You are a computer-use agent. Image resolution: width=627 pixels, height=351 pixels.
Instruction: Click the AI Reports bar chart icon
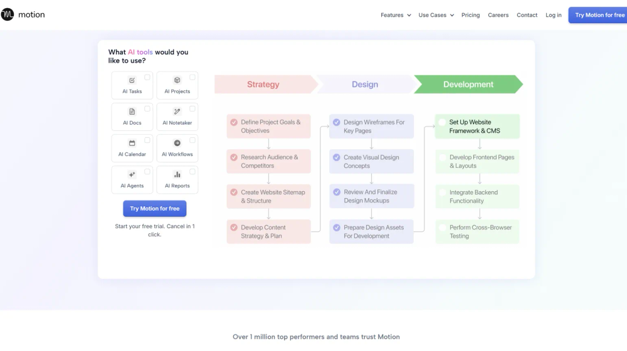tap(177, 174)
